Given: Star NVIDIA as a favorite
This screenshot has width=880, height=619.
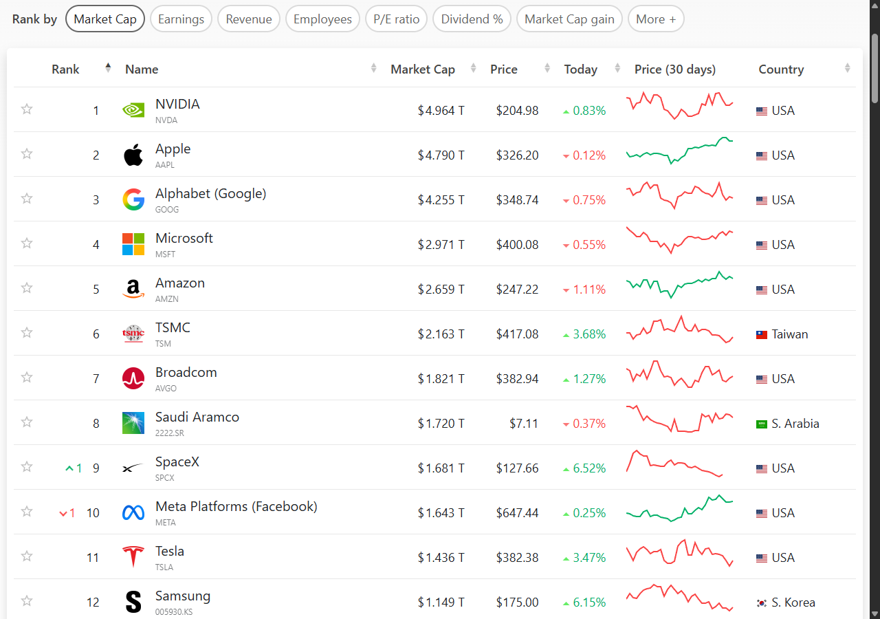Looking at the screenshot, I should 27,109.
